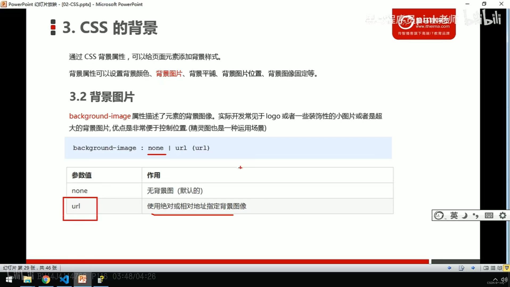Go to previous slide using blue left arrow
The height and width of the screenshot is (287, 510).
[x=449, y=268]
